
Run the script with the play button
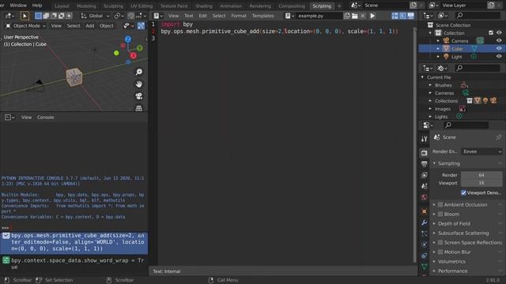tap(372, 16)
